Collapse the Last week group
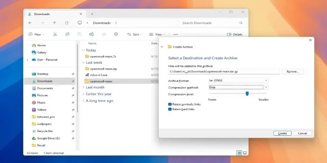The height and width of the screenshot is (163, 327). coord(83,63)
